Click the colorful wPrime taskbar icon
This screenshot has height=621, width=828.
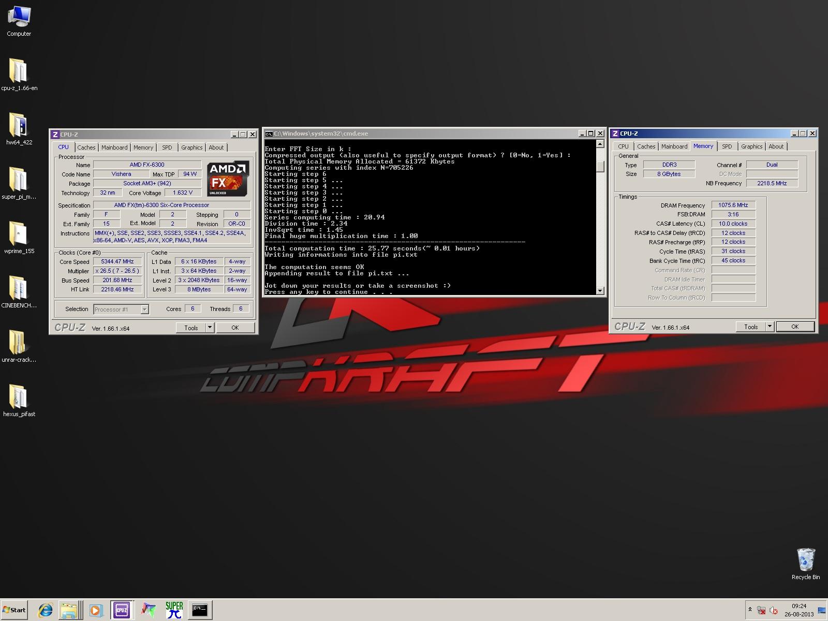(149, 610)
